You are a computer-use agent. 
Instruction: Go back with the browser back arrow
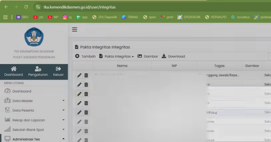6,7
